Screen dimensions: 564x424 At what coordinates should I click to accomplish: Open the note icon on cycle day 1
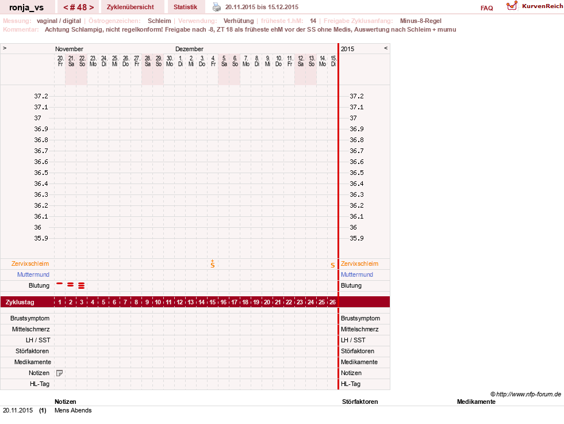pyautogui.click(x=60, y=373)
